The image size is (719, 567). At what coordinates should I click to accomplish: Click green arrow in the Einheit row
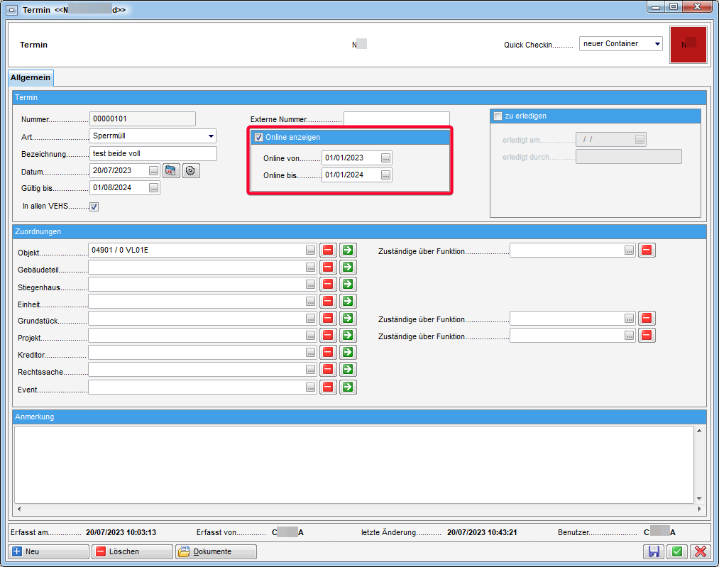coord(348,302)
